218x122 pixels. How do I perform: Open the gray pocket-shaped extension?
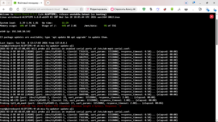point(186,9)
